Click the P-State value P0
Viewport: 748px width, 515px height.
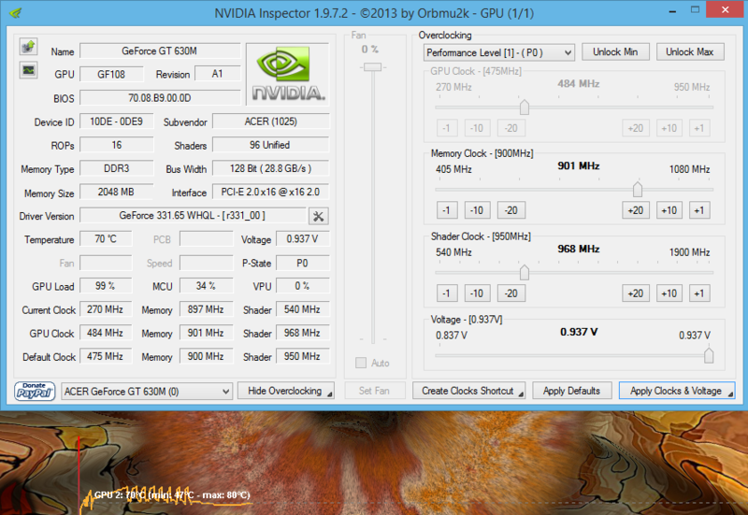pos(302,263)
